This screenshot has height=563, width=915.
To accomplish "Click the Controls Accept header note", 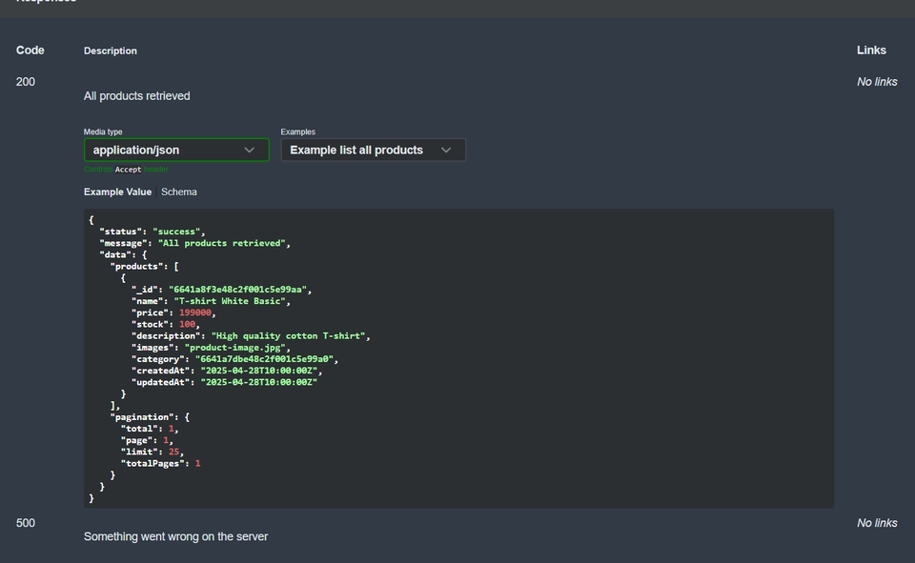I will tap(127, 170).
